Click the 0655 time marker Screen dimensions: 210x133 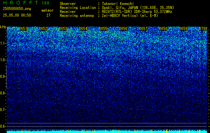click(103, 29)
